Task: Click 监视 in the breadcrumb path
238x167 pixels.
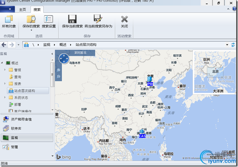Action: (x=47, y=45)
